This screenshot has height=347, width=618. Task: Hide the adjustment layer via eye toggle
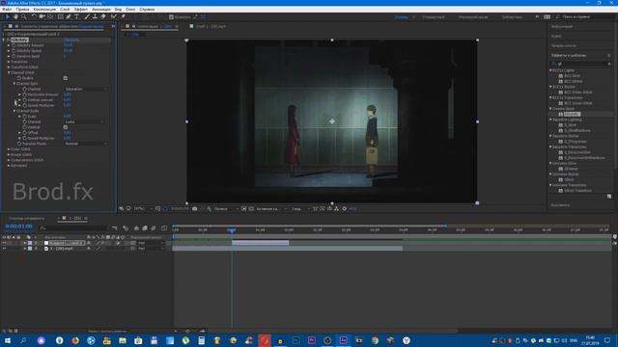(x=4, y=243)
